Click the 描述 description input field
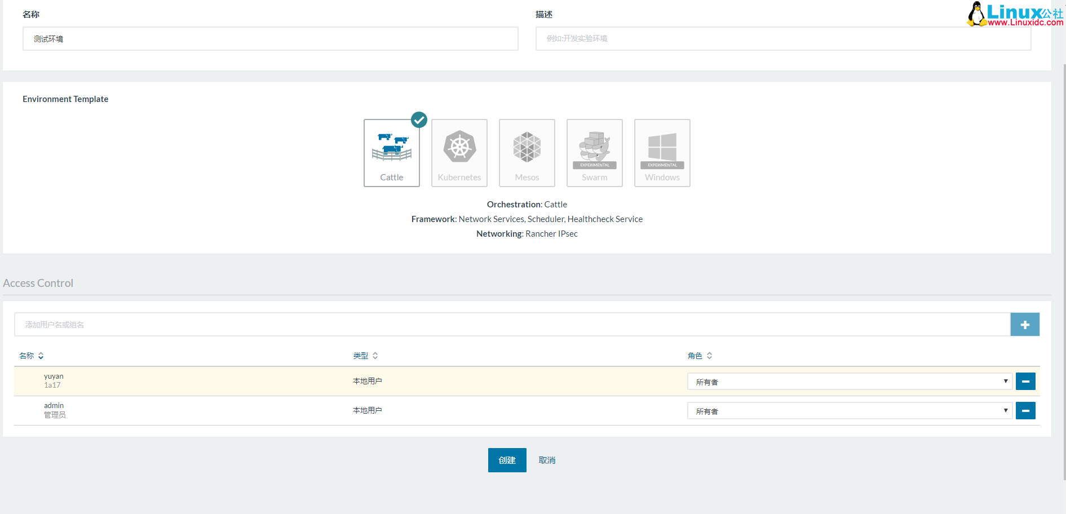 pos(783,39)
